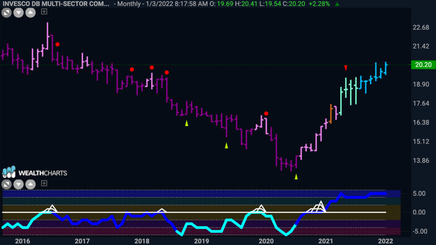Maximize the price pane with the diagonal-arrows icon
The width and height of the screenshot is (436, 245).
pos(6,12)
